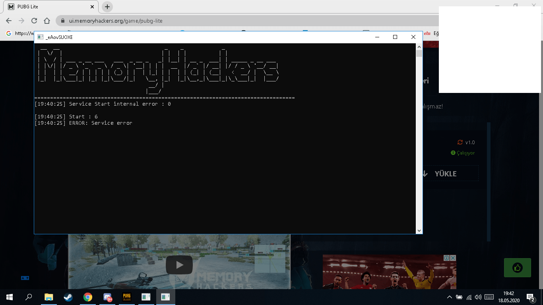Go back in Chrome browser
This screenshot has height=305, width=543.
pyautogui.click(x=9, y=21)
